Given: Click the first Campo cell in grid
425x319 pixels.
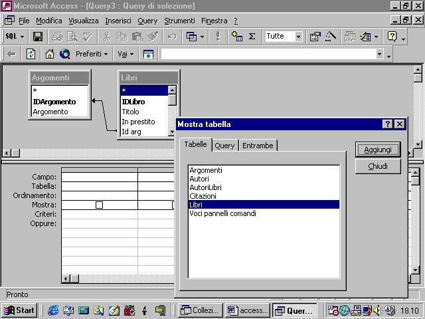Looking at the screenshot, I should [x=100, y=177].
